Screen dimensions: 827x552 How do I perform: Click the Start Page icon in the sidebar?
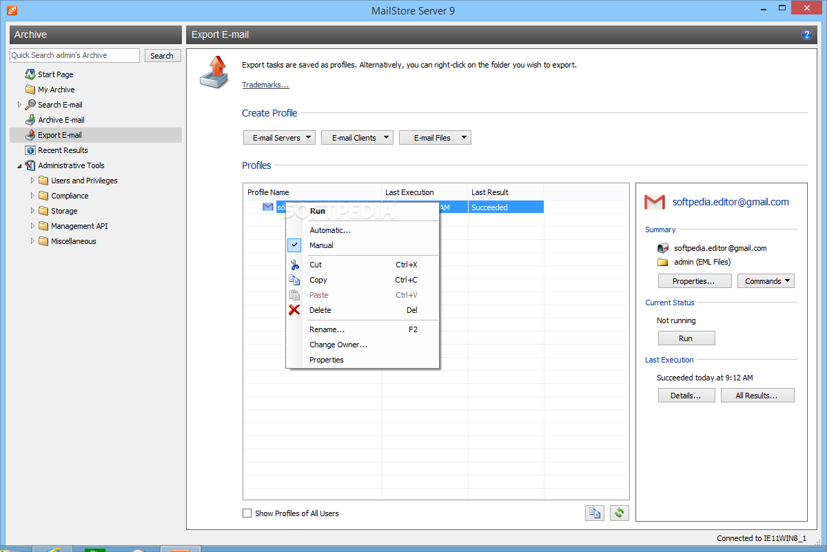click(x=30, y=74)
